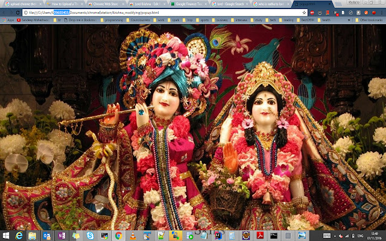Launch Internet Explorer from the taskbar

pyautogui.click(x=19, y=236)
